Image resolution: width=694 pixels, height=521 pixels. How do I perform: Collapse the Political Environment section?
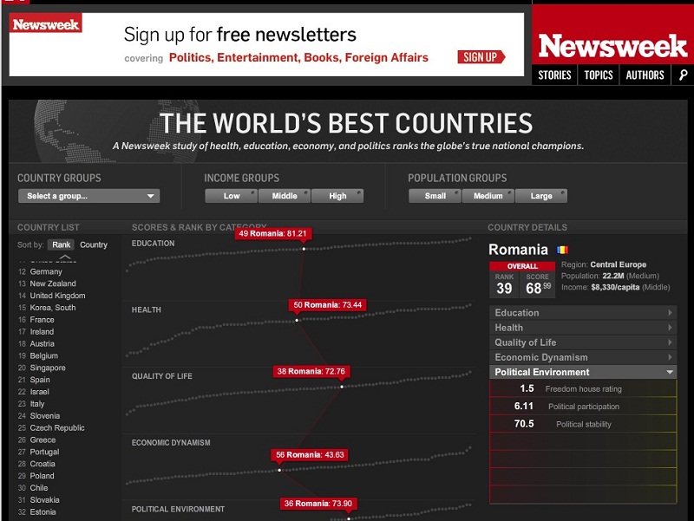(x=583, y=372)
